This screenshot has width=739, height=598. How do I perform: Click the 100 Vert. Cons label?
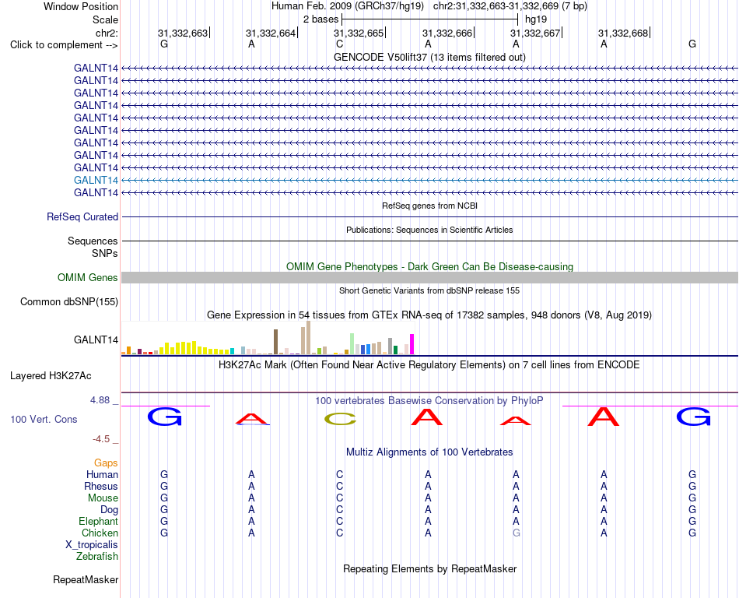tap(44, 419)
